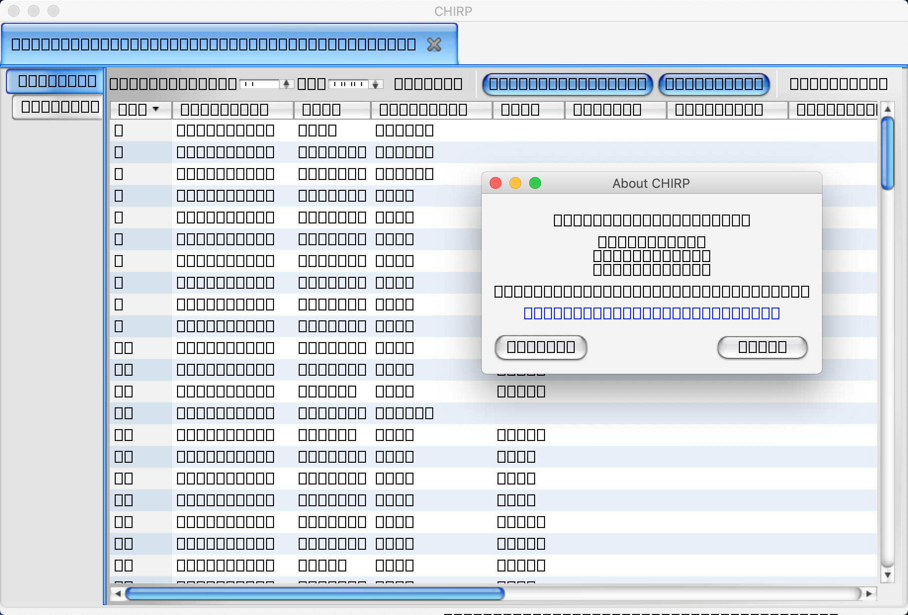
Task: Click the left button in About CHIRP dialog
Action: point(541,347)
